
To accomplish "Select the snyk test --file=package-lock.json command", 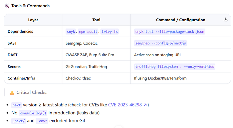I will [170, 32].
